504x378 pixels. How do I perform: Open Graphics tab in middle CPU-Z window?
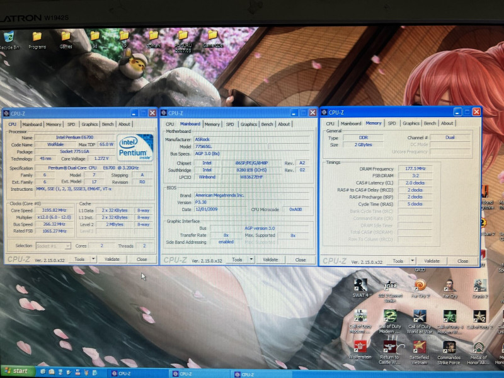click(x=248, y=124)
